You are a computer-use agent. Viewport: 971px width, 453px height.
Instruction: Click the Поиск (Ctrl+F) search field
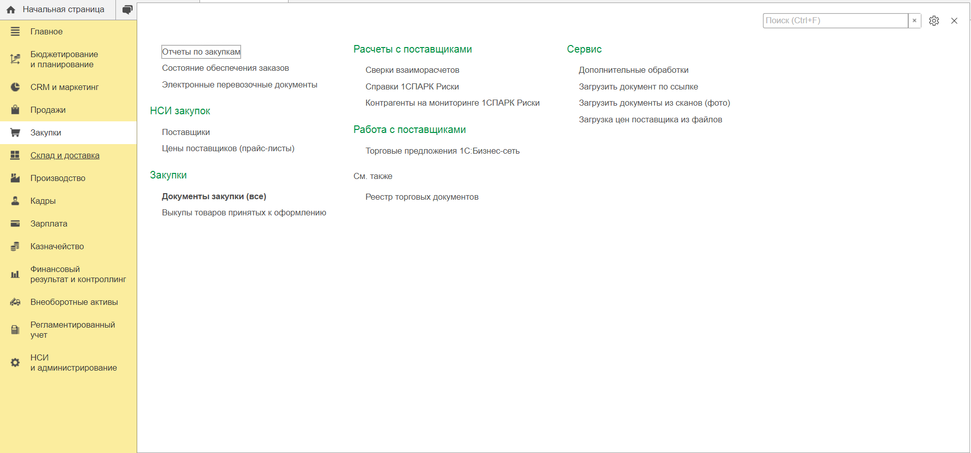click(835, 21)
